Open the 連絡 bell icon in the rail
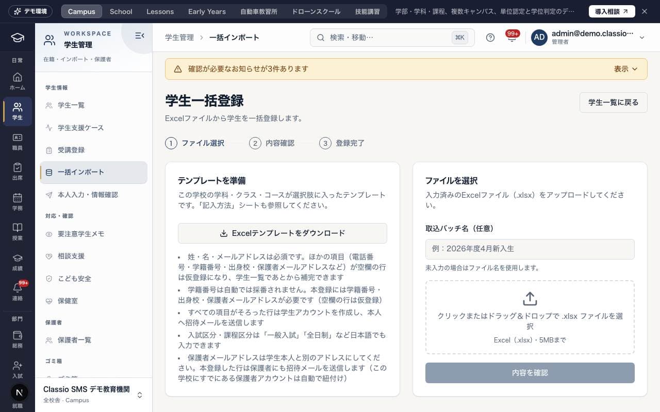 pos(18,292)
